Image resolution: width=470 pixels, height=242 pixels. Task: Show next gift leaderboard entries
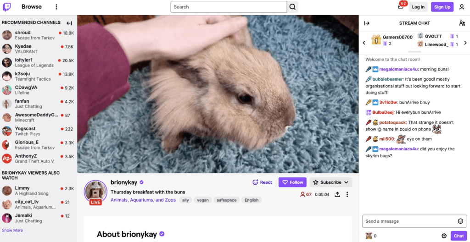coord(465,43)
